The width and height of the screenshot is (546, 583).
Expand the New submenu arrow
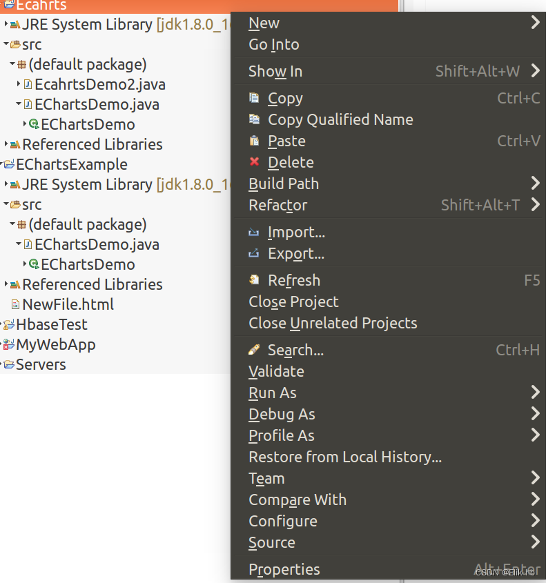pos(536,21)
